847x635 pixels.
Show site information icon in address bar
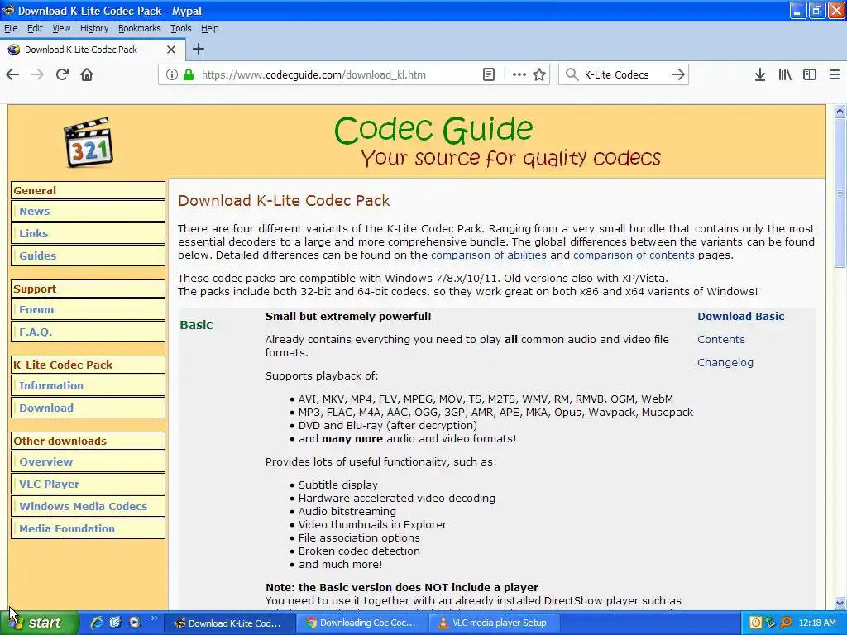(x=172, y=74)
